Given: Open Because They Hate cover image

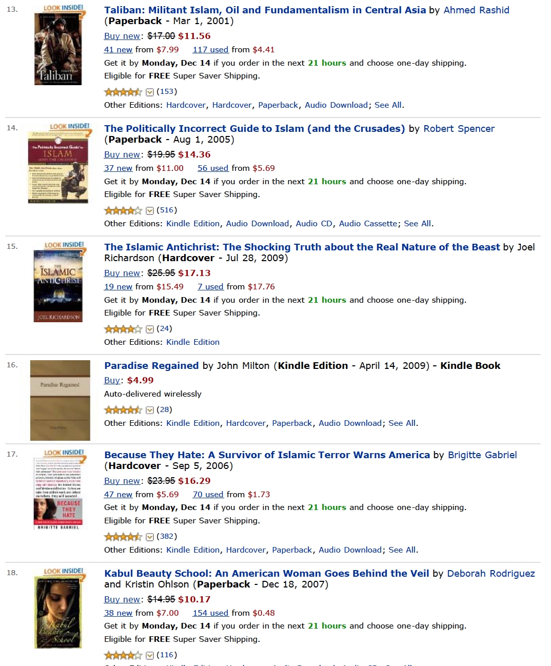Looking at the screenshot, I should point(57,494).
